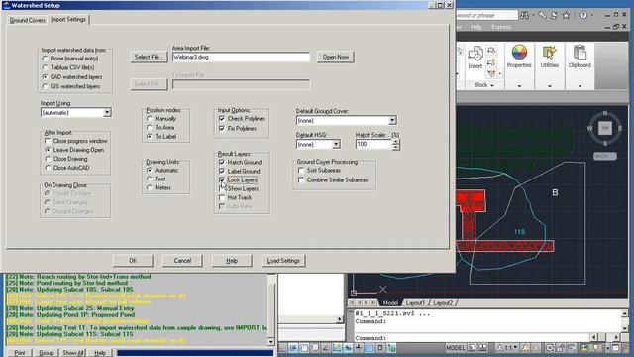Enable 'Combine Similar Subareas' checkbox
This screenshot has height=357, width=634.
pyautogui.click(x=301, y=179)
